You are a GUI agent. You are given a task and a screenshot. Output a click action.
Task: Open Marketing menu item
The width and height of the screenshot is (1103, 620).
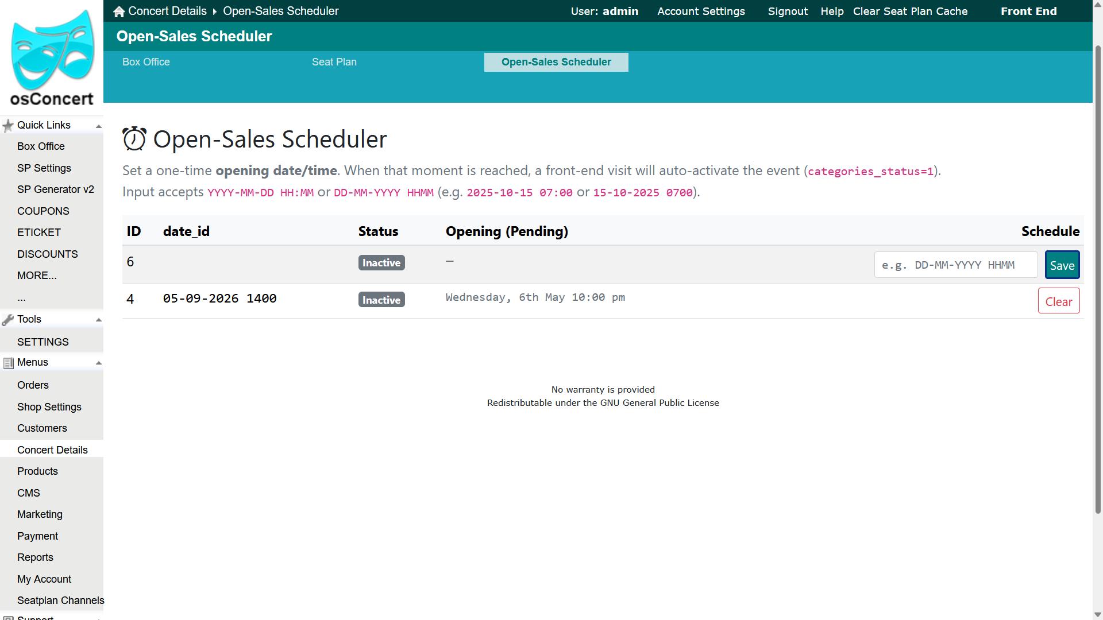[x=40, y=514]
